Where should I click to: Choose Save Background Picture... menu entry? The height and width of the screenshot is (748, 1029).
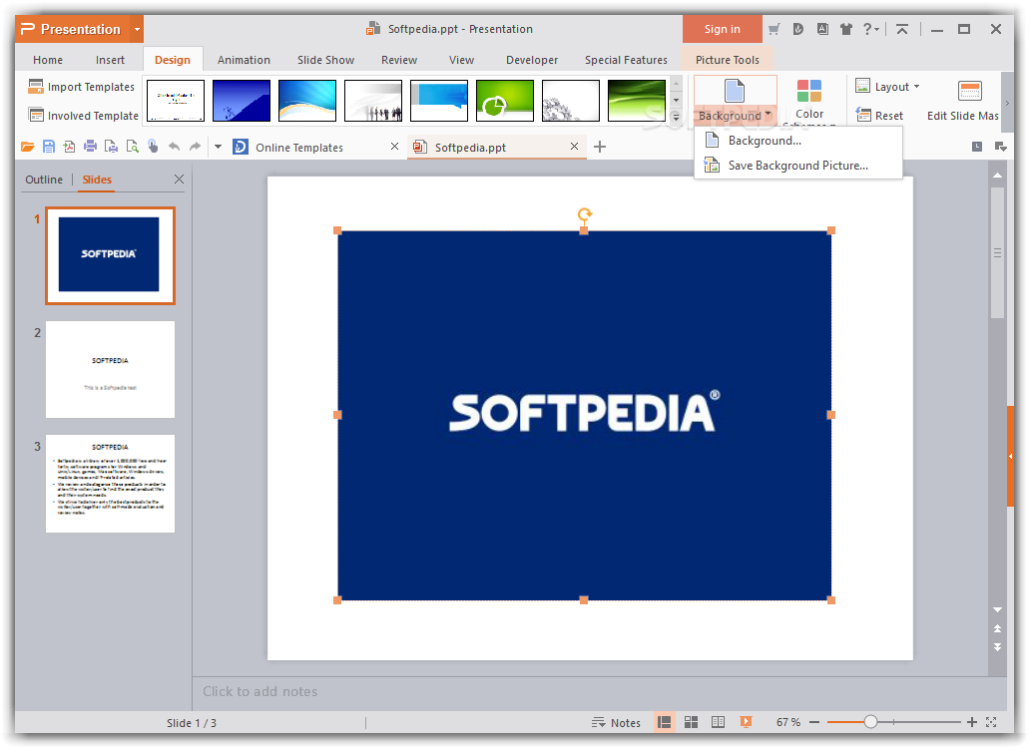click(798, 166)
